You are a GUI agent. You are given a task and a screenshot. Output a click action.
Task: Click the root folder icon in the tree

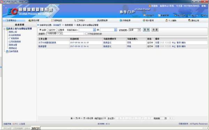coord(7,29)
